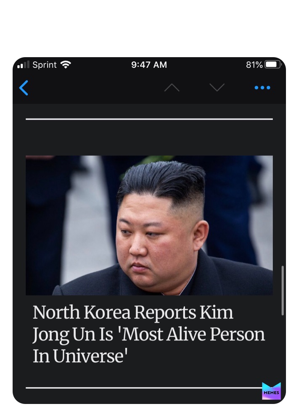299x417 pixels.
Task: Tap the 9:47 AM clock
Action: pos(149,65)
